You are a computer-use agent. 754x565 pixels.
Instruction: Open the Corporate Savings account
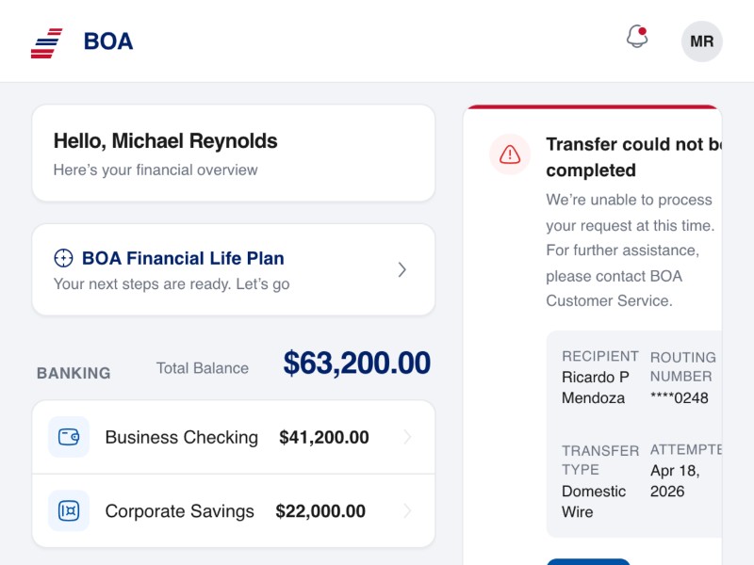coord(180,511)
